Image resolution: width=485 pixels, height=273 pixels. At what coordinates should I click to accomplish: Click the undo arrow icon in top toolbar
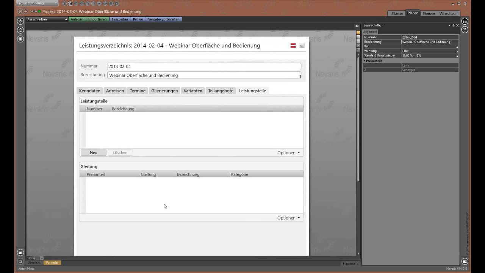pyautogui.click(x=64, y=3)
